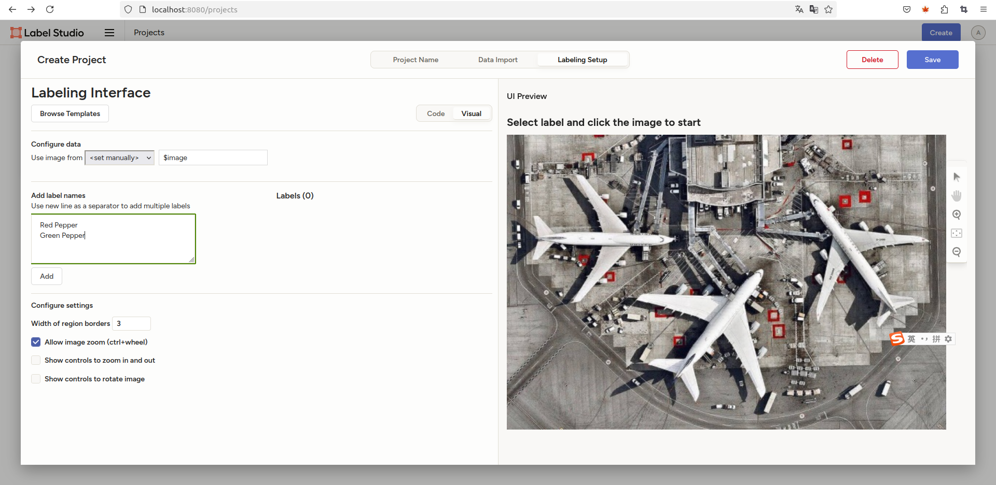Click the Browse Templates button
Viewport: 996px width, 485px height.
(70, 113)
